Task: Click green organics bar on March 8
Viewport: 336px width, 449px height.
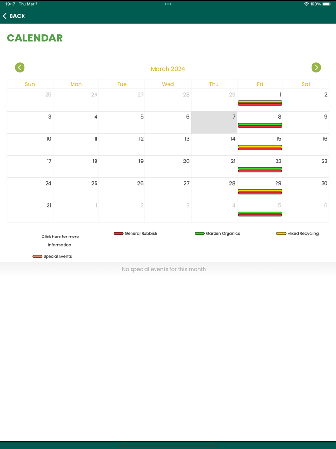Action: click(260, 124)
